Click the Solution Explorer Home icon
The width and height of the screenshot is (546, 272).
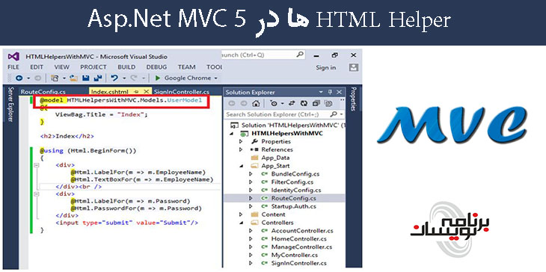(x=256, y=103)
